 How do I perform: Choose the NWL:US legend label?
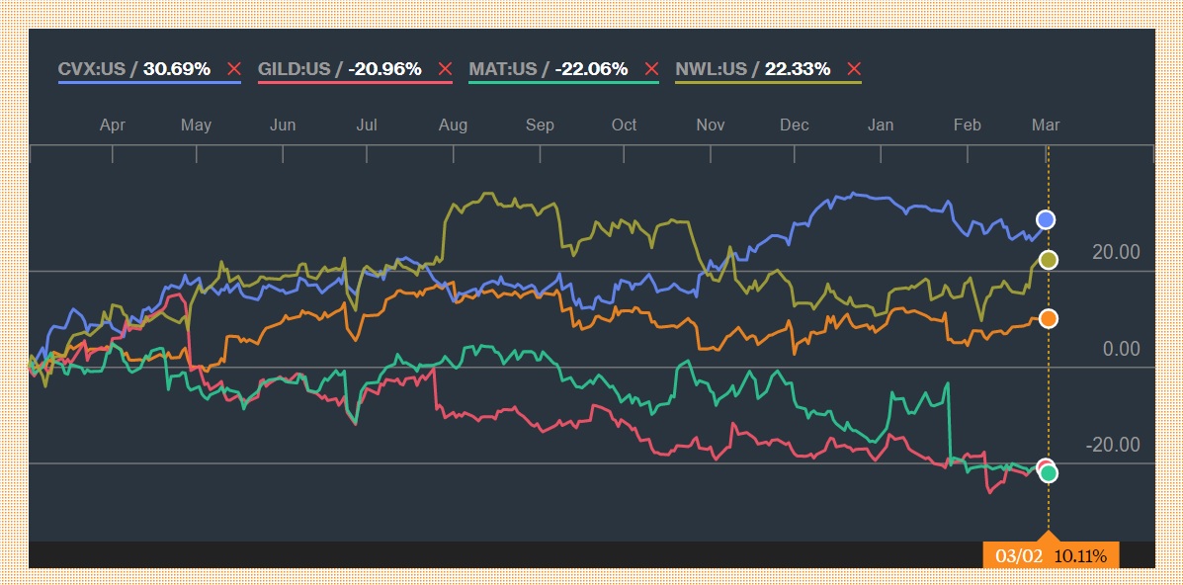pos(710,69)
